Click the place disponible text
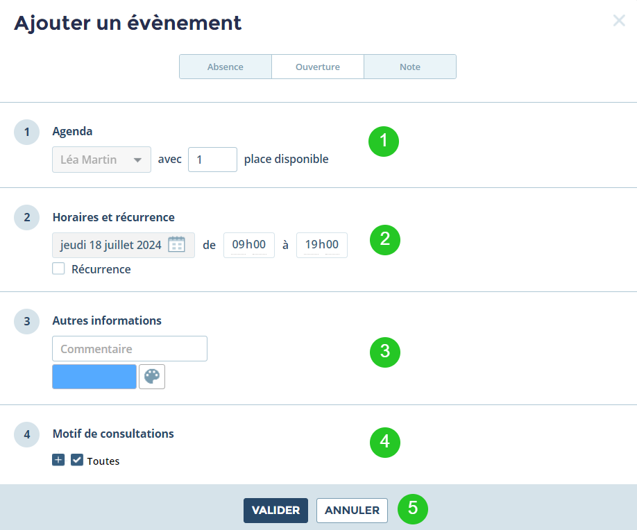 click(287, 159)
